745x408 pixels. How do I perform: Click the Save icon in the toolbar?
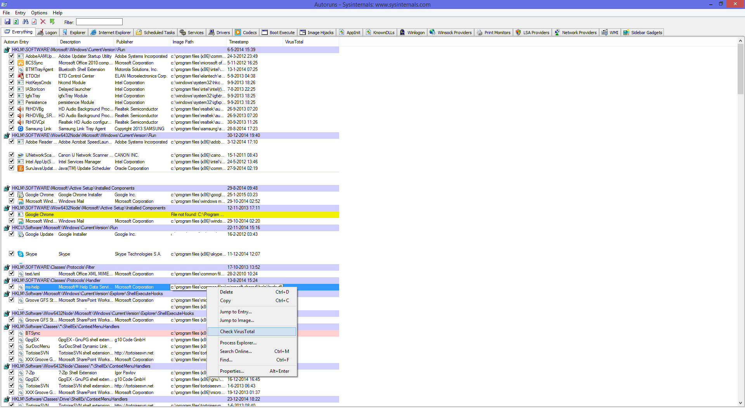click(x=7, y=22)
